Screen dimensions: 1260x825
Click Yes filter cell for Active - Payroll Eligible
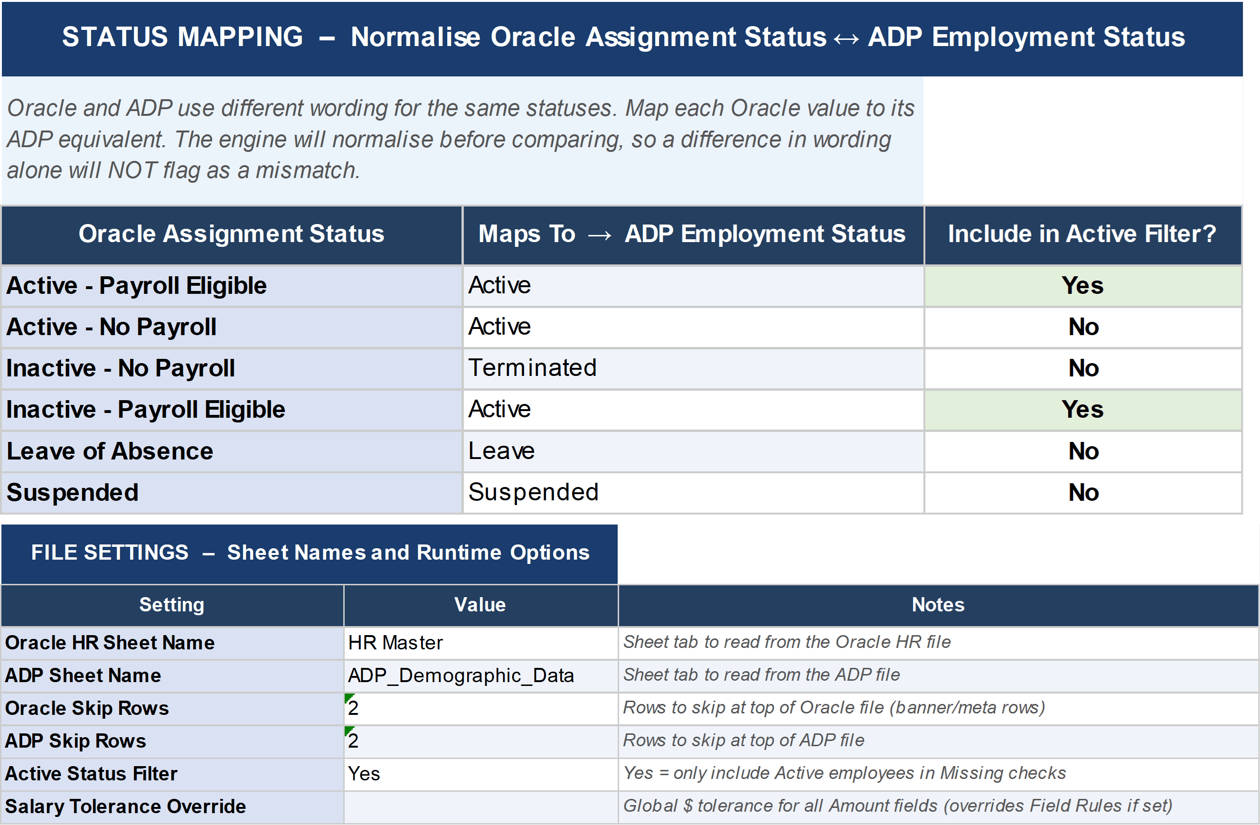point(1082,286)
